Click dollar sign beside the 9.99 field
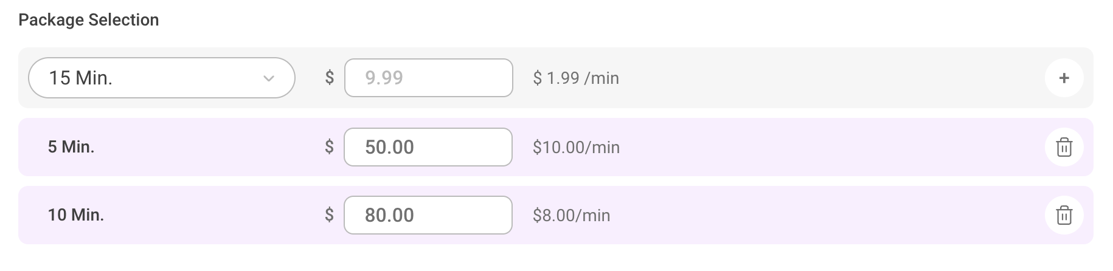This screenshot has width=1113, height=271. [x=330, y=78]
